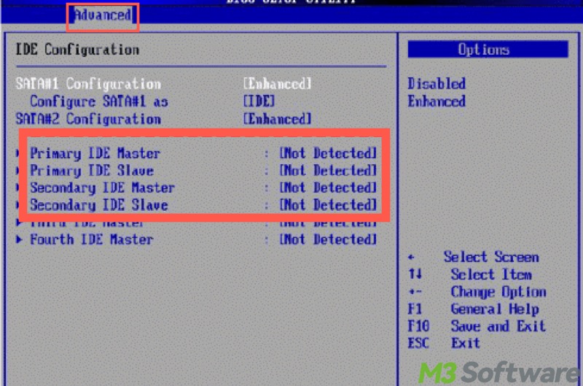Select SATA#1 Configuration row label
Viewport: 583px width, 386px height.
click(x=88, y=84)
